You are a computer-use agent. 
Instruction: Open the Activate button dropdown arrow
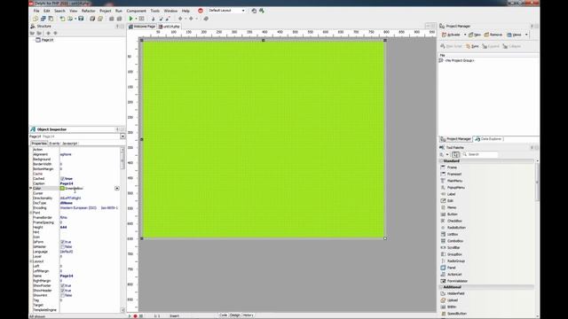[465, 35]
